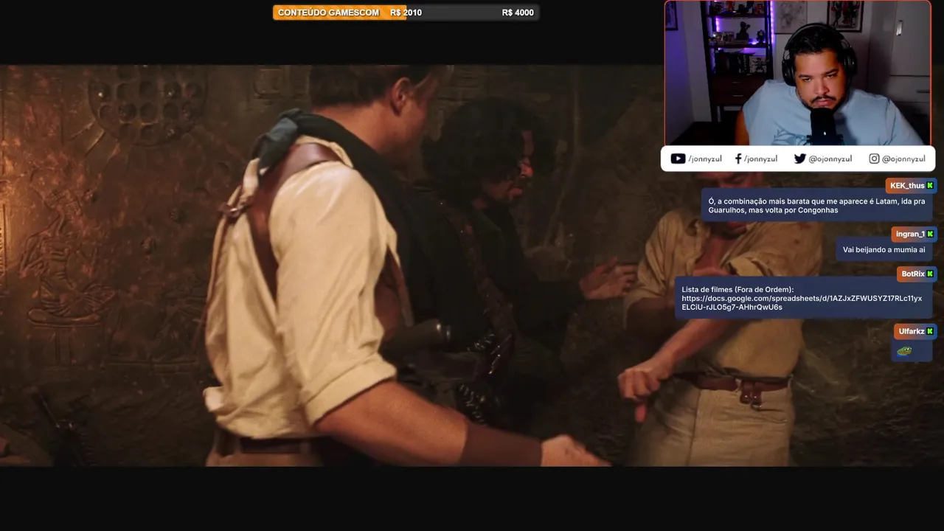The height and width of the screenshot is (531, 944).
Task: Click the emote in Ulfarkz's message
Action: click(x=904, y=351)
